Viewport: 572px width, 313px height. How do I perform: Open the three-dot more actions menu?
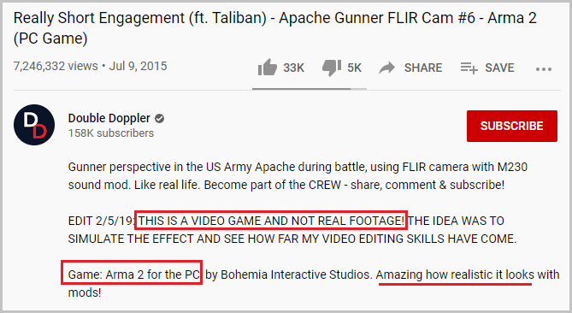(544, 69)
